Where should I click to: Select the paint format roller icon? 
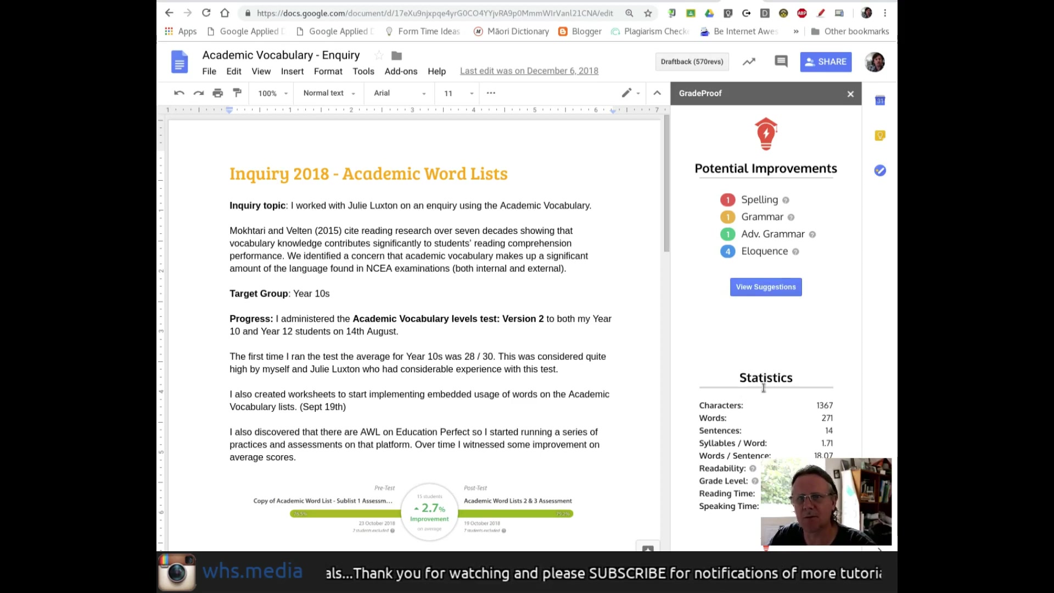pos(237,93)
